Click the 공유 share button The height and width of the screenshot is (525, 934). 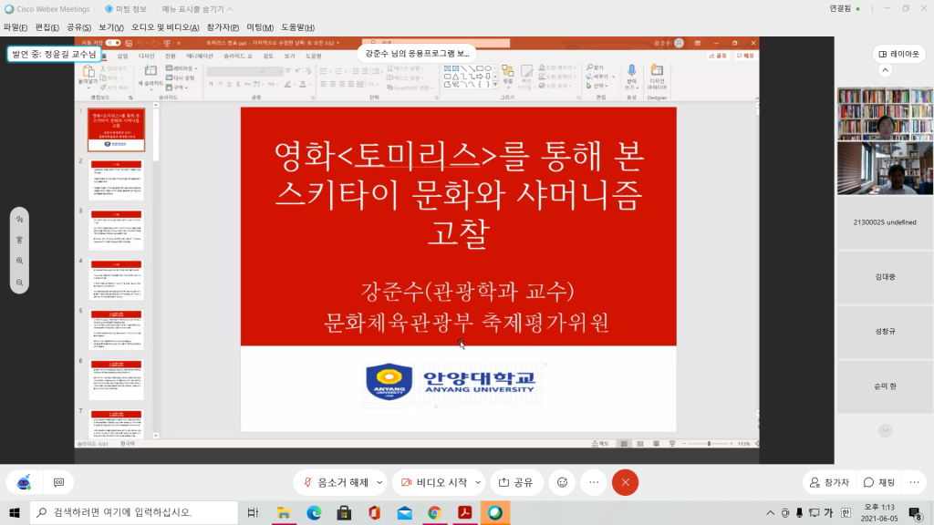point(516,482)
